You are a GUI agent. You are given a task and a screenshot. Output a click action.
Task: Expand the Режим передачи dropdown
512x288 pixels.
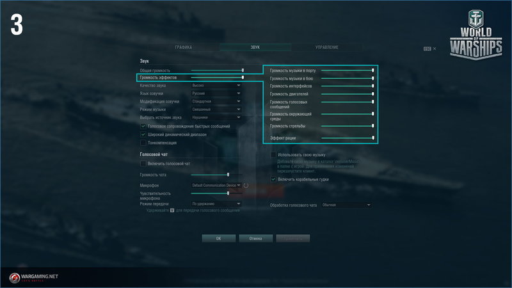(x=216, y=204)
